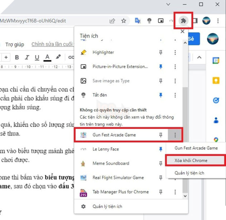
Task: Open the text color picker
Action: click(47, 58)
